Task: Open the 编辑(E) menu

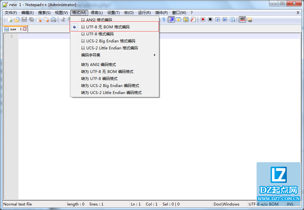Action: (27, 13)
